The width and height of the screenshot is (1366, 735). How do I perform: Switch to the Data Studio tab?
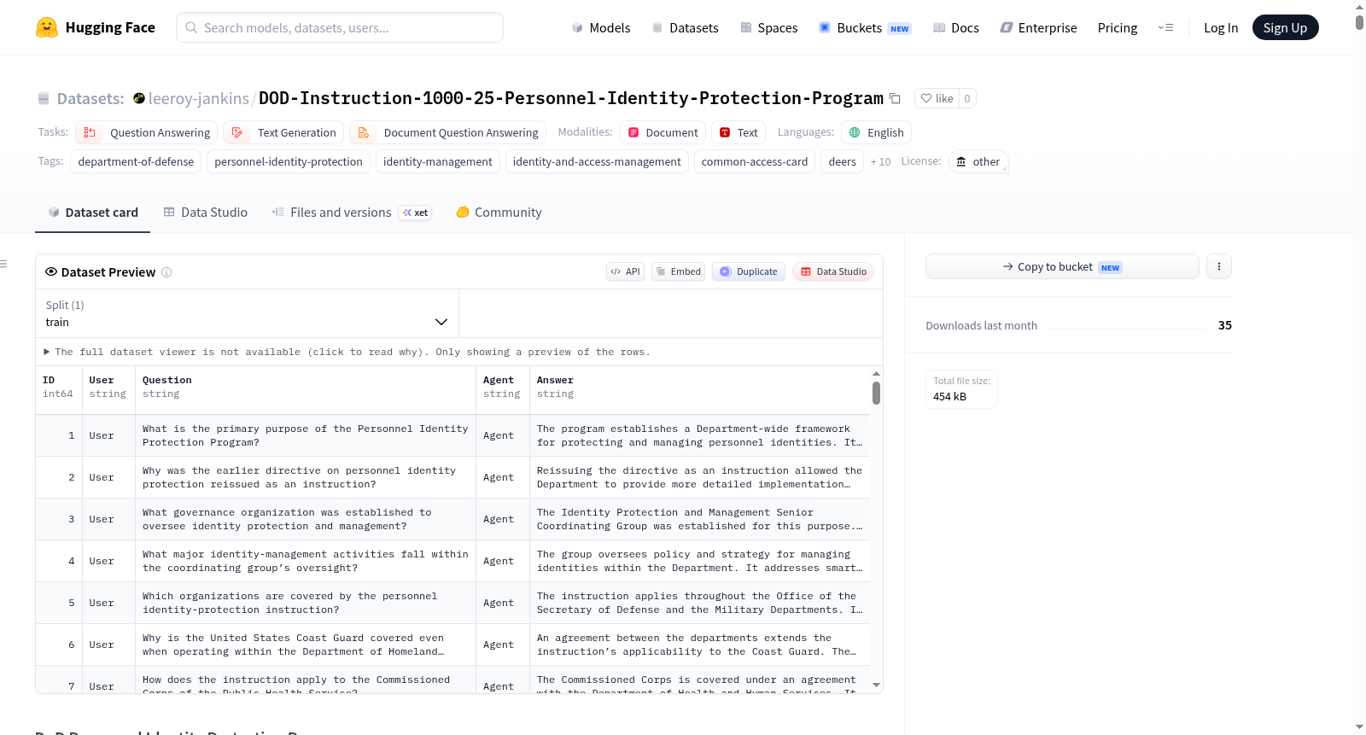[206, 213]
